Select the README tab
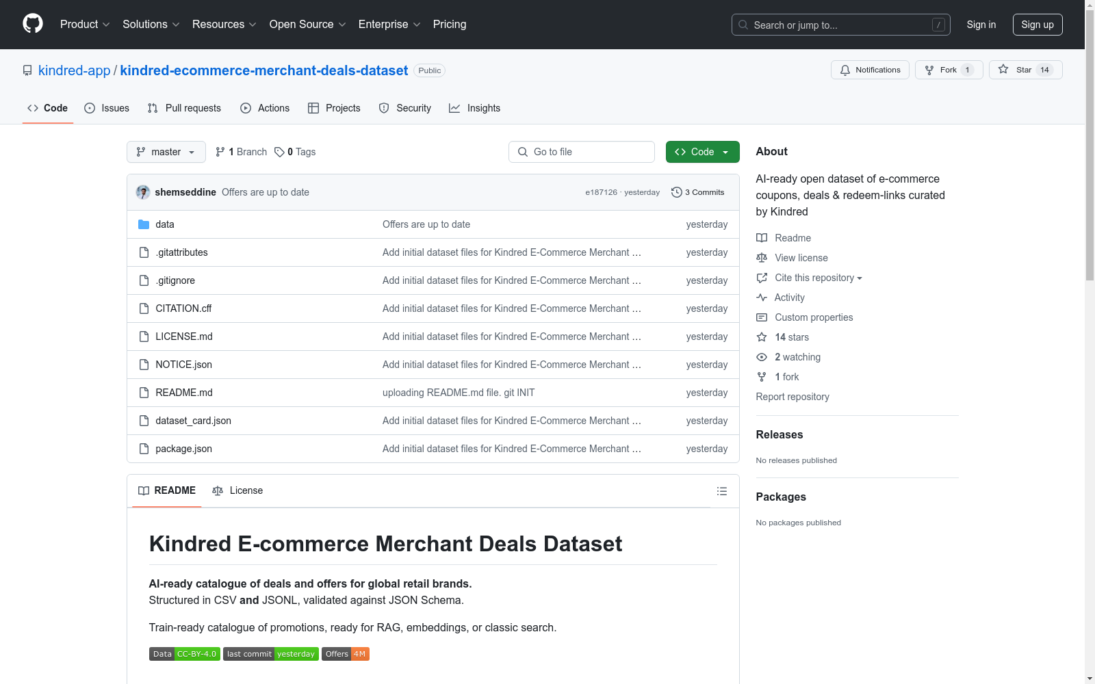1095x684 pixels. click(x=167, y=490)
